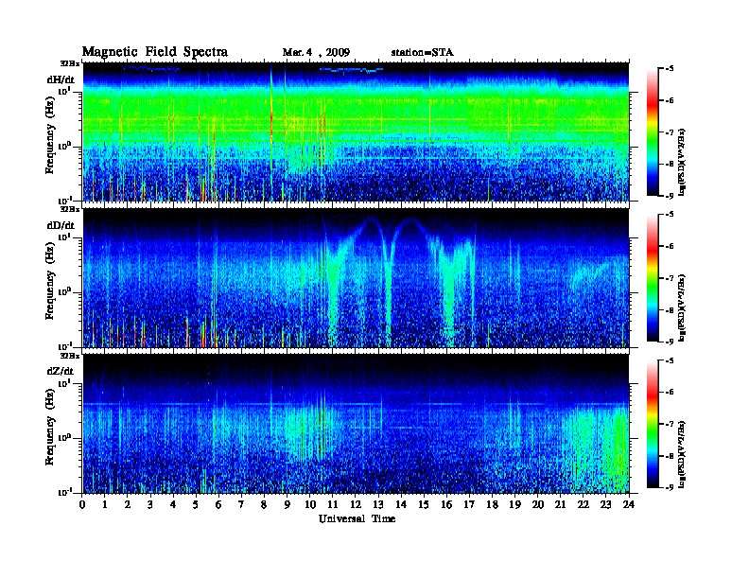Click the "6" hour tick label
This screenshot has height=579, width=749.
[218, 504]
